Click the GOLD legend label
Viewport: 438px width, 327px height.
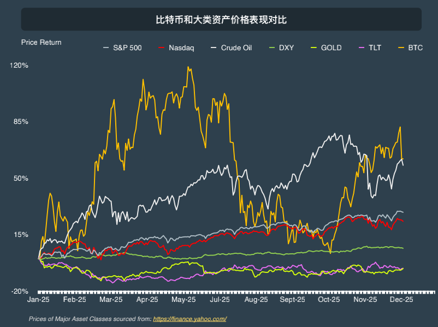coord(331,47)
